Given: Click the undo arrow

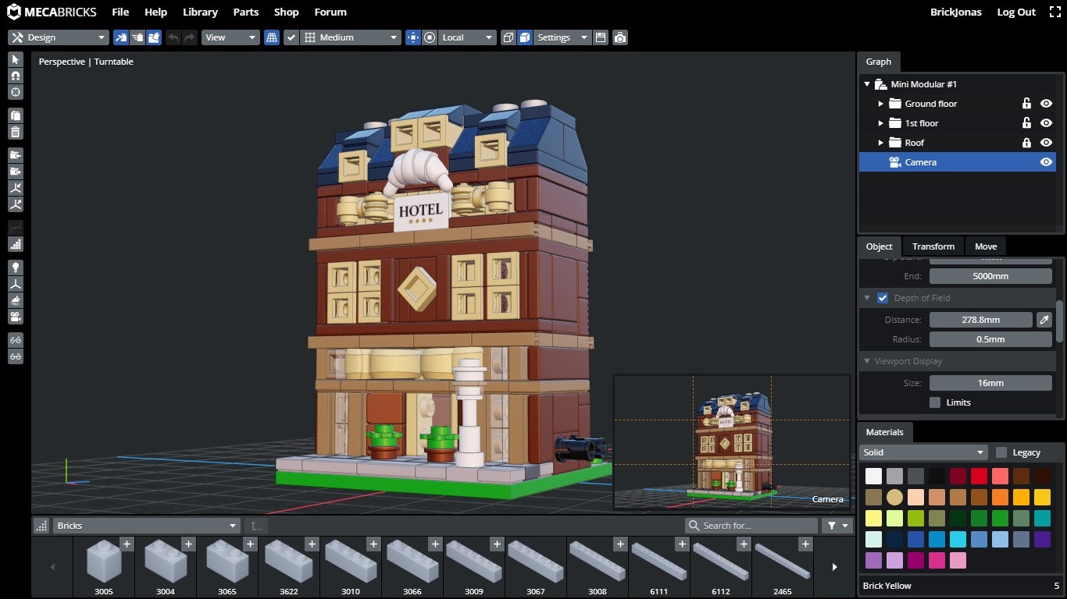Looking at the screenshot, I should pyautogui.click(x=173, y=37).
